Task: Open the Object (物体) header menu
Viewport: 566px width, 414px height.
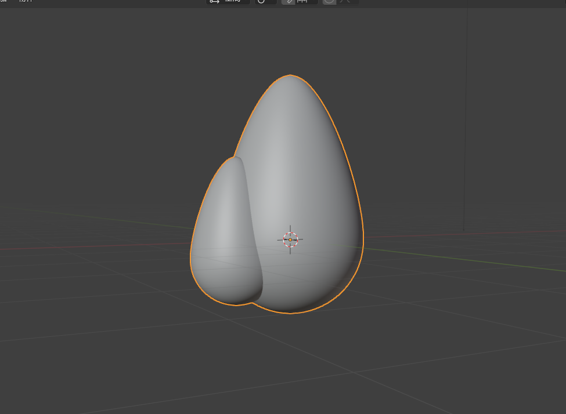Action: [x=26, y=1]
